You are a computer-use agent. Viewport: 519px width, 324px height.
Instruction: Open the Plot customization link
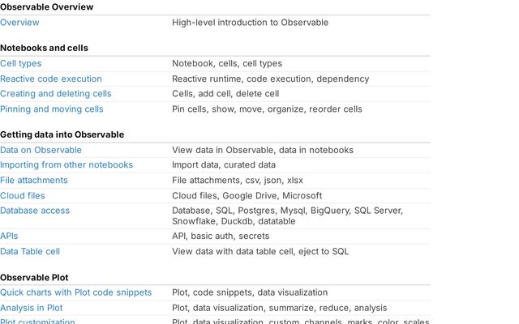37,321
